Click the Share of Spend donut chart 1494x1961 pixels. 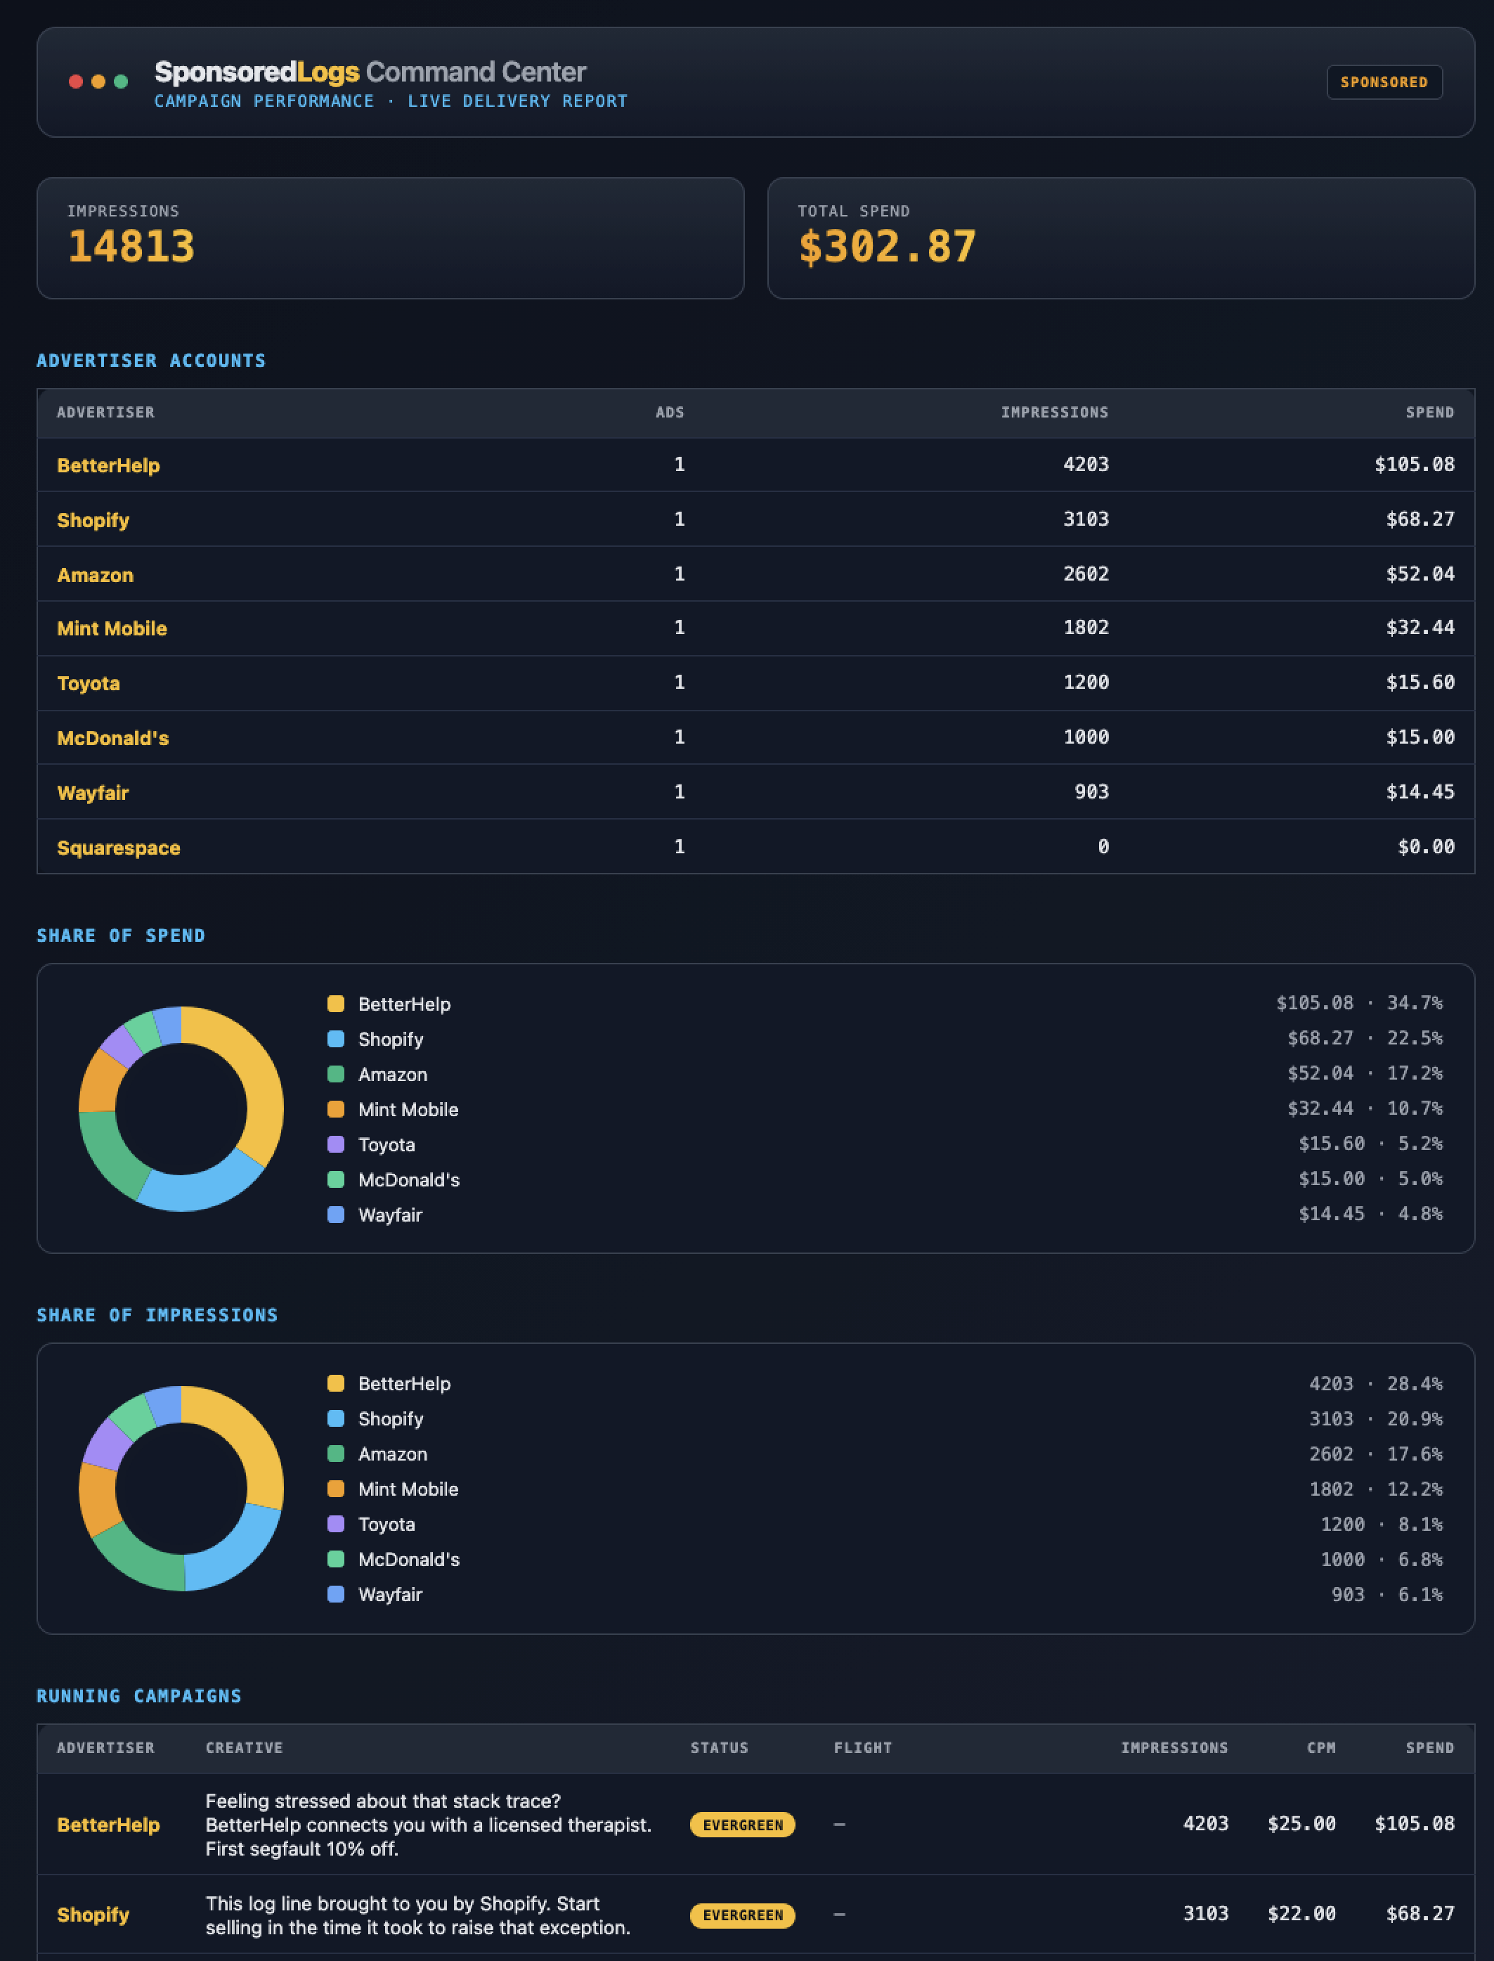(181, 1109)
